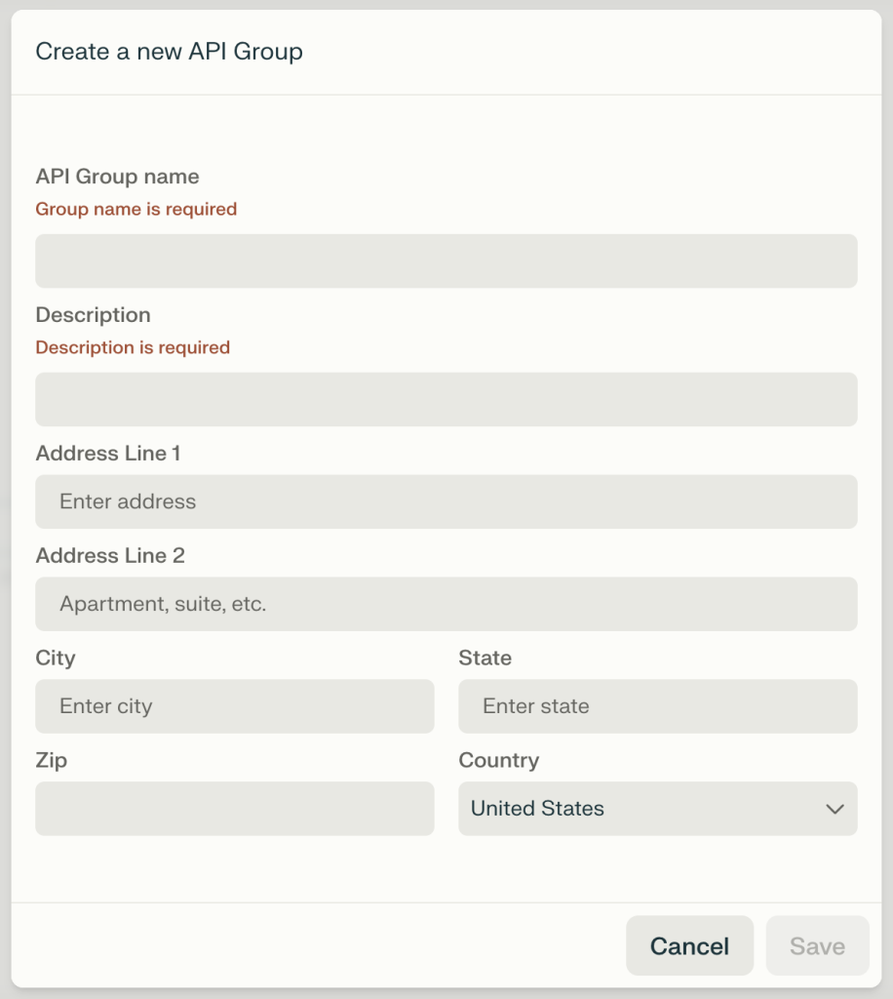Click the disabled Save button
The width and height of the screenshot is (893, 999).
817,945
